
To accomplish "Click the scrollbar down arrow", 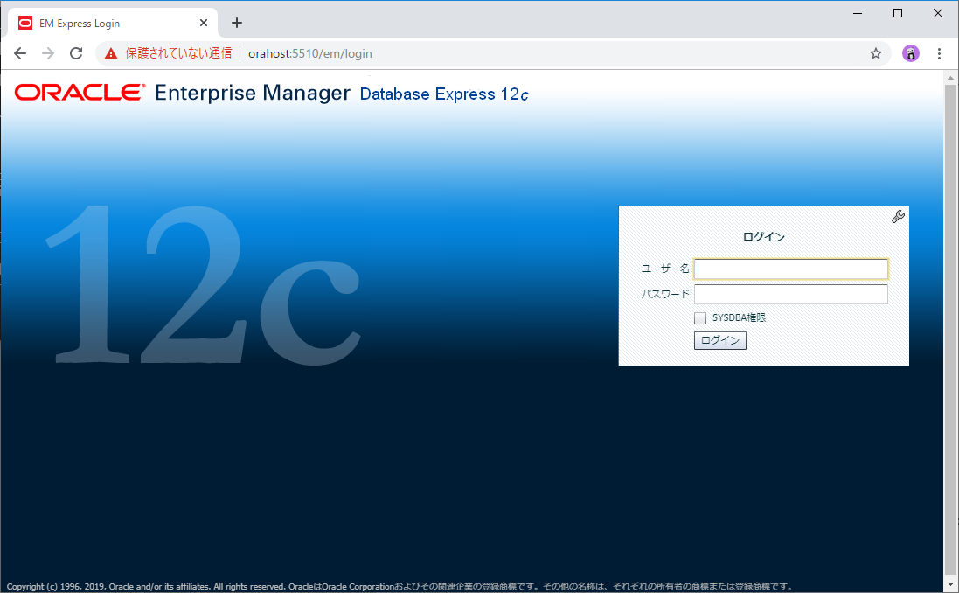I will click(950, 583).
